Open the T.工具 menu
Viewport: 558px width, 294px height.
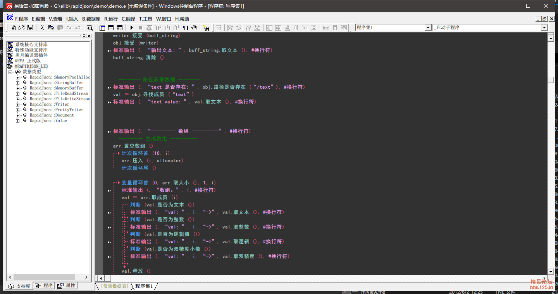point(146,19)
